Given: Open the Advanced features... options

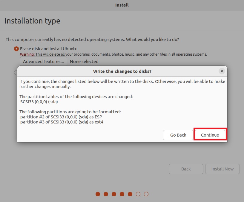Looking at the screenshot, I should point(44,62).
